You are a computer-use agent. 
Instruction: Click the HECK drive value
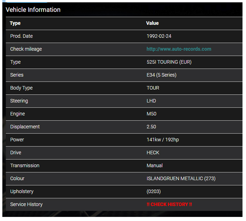click(153, 153)
